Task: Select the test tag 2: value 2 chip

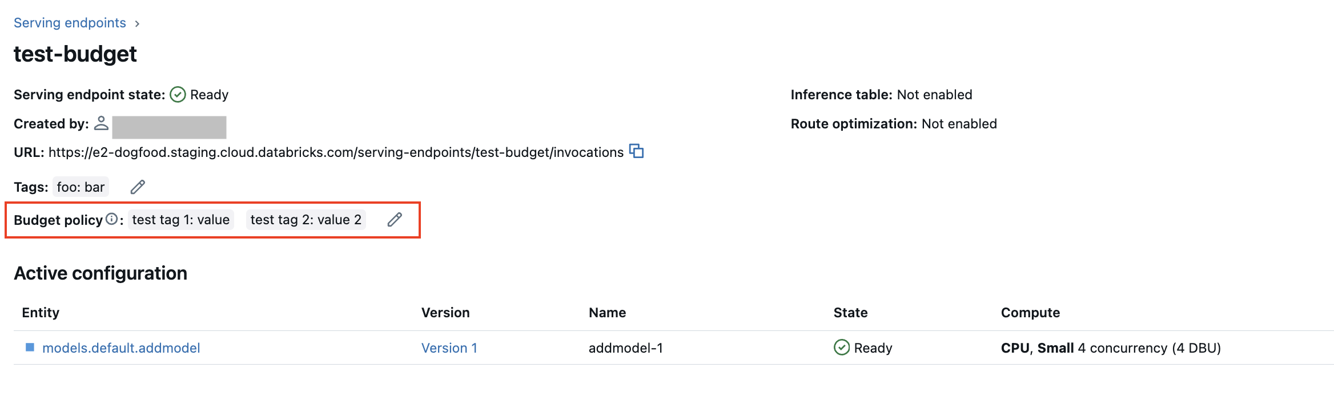Action: point(306,219)
